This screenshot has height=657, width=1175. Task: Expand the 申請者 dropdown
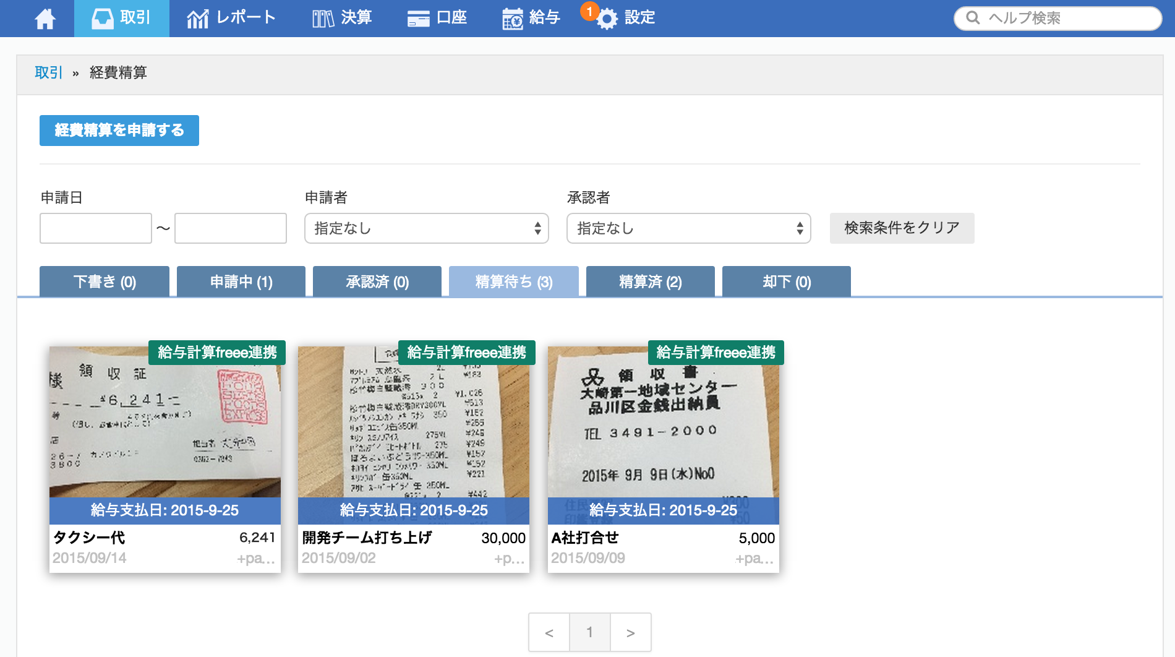pyautogui.click(x=426, y=228)
